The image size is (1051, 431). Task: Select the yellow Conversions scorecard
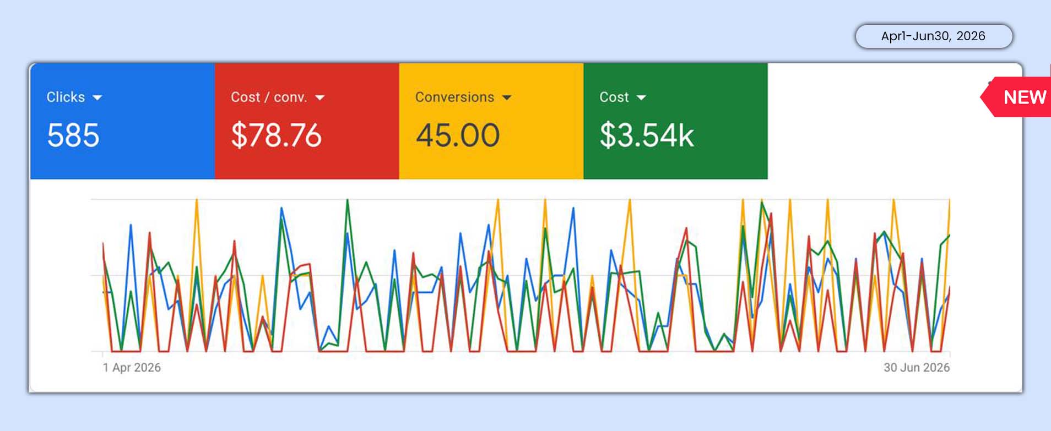click(491, 121)
